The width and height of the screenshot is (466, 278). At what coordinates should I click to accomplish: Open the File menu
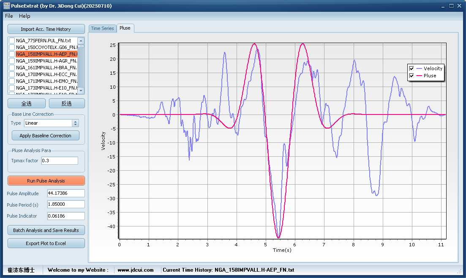pyautogui.click(x=9, y=16)
